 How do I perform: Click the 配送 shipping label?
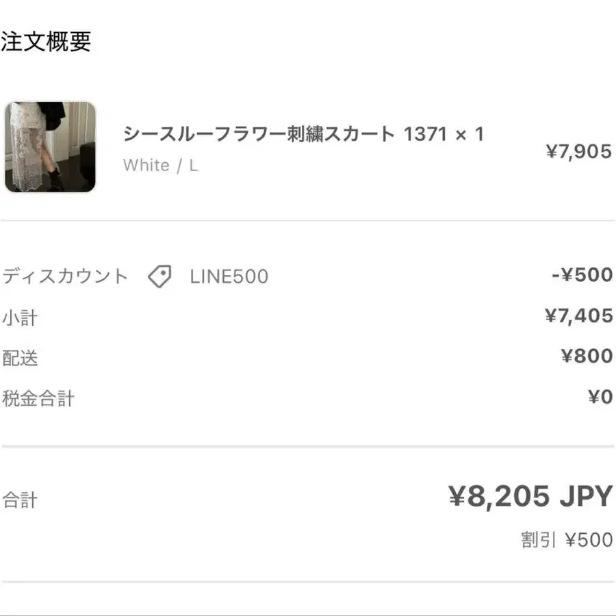click(20, 358)
